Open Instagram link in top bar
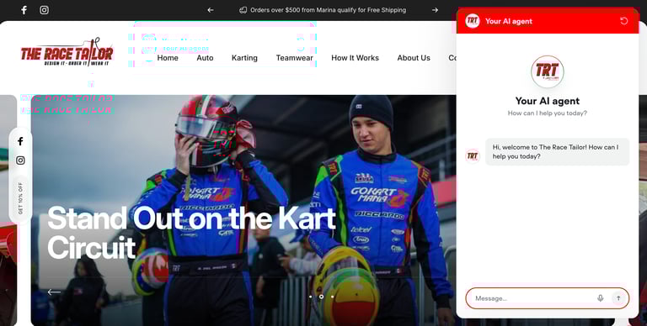Image resolution: width=647 pixels, height=326 pixels. tap(44, 10)
